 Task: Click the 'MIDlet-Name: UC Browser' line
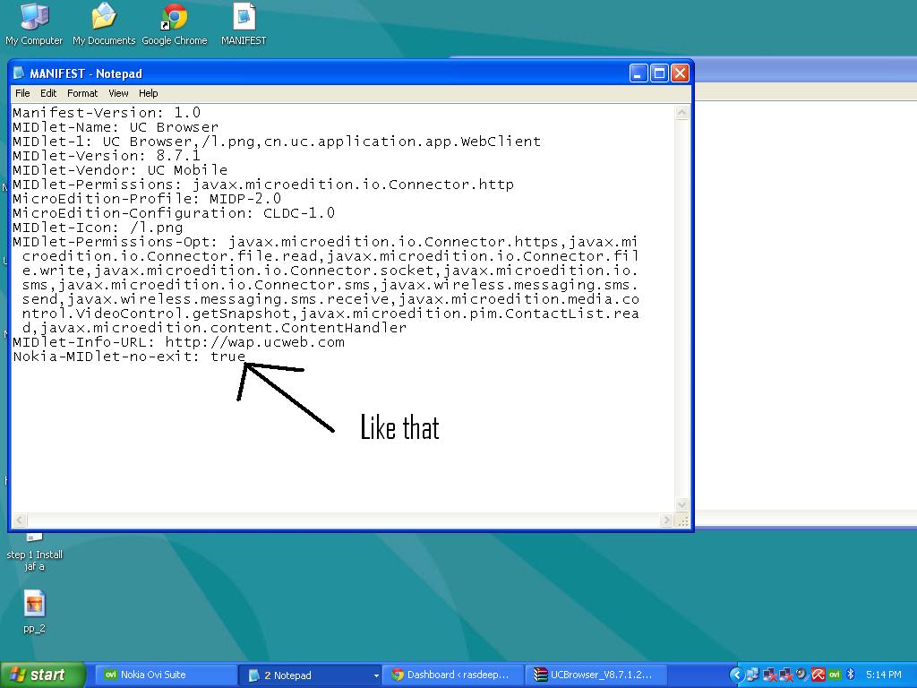[116, 127]
